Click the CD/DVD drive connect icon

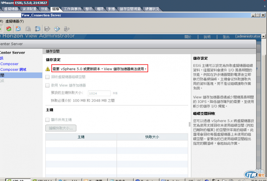click(x=57, y=29)
